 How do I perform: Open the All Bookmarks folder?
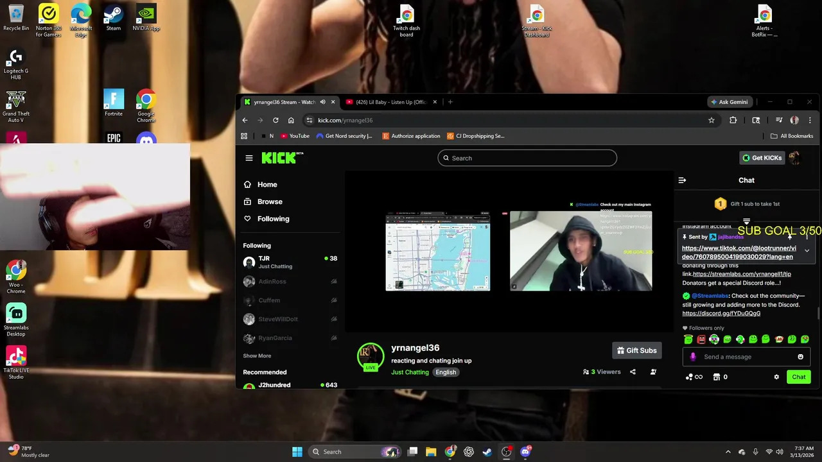792,136
